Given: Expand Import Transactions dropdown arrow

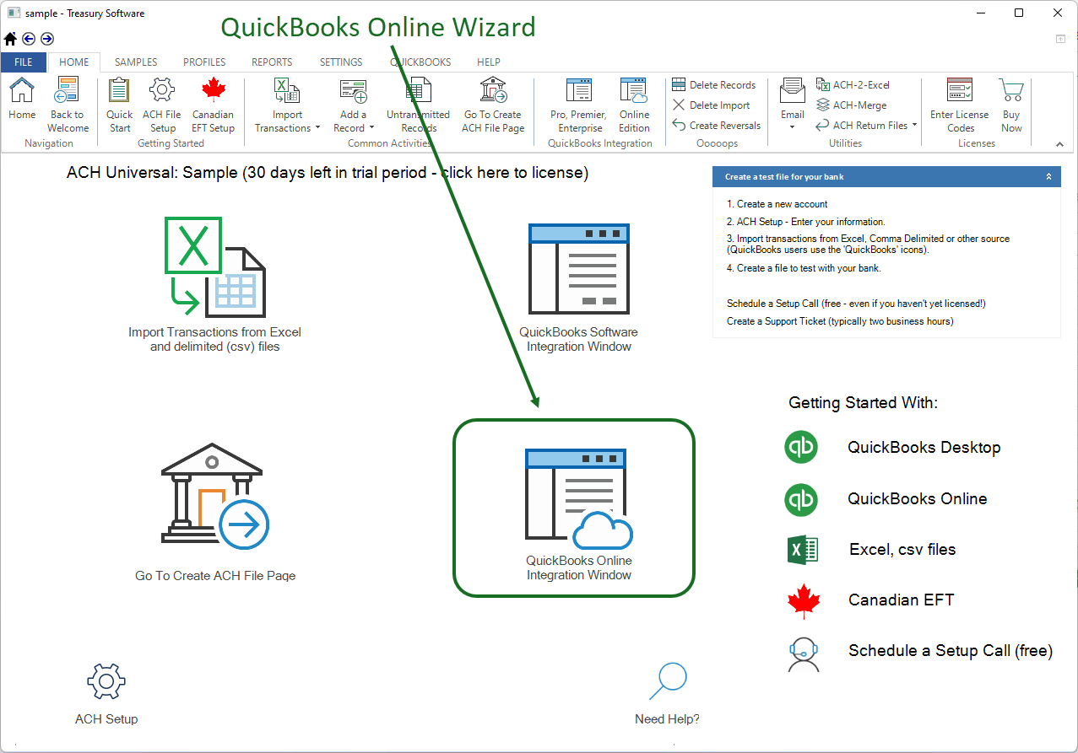Looking at the screenshot, I should 317,128.
